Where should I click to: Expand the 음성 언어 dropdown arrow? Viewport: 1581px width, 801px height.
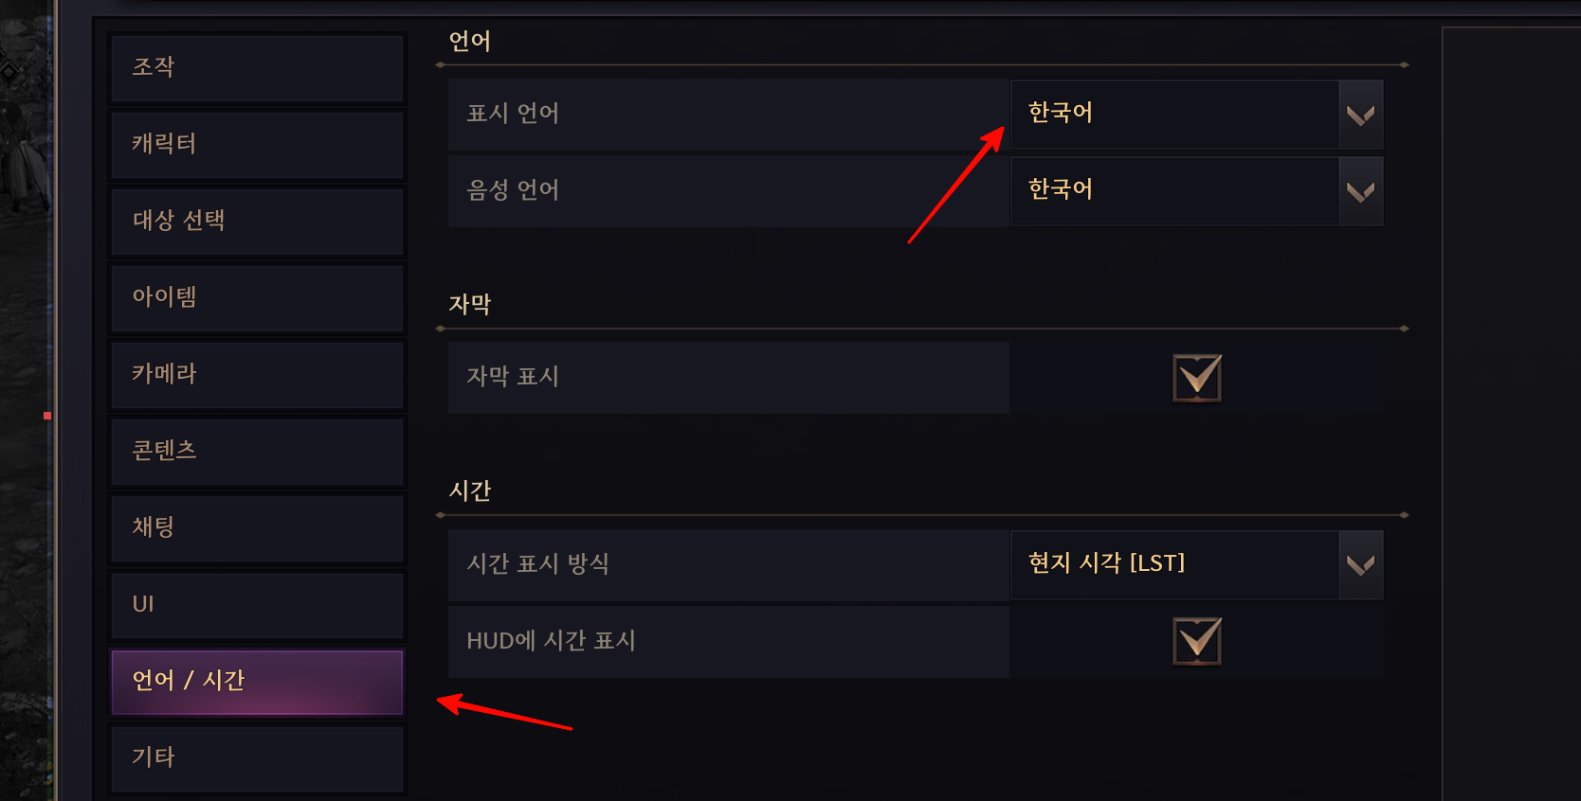[x=1360, y=191]
